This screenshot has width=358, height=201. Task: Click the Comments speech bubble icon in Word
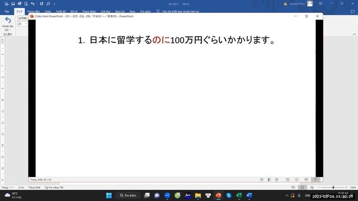(x=353, y=11)
